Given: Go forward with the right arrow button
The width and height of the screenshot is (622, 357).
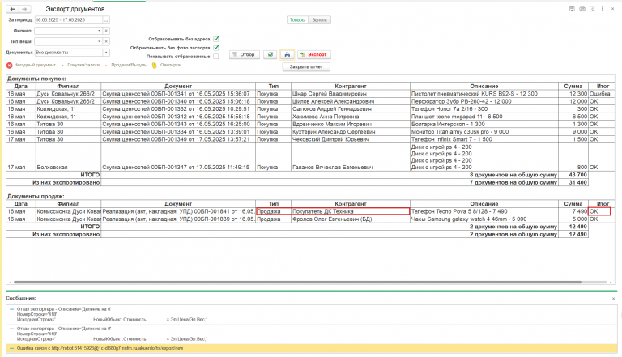Looking at the screenshot, I should coord(24,9).
